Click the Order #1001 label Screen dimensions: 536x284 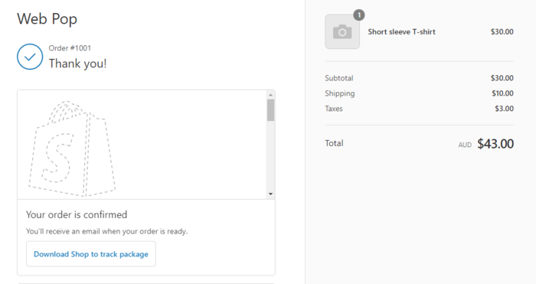coord(70,48)
